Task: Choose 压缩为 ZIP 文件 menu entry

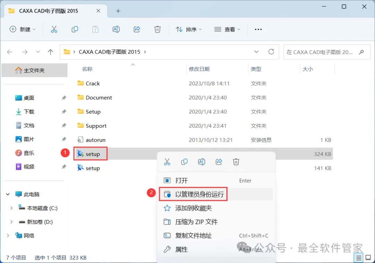Action: [216, 222]
